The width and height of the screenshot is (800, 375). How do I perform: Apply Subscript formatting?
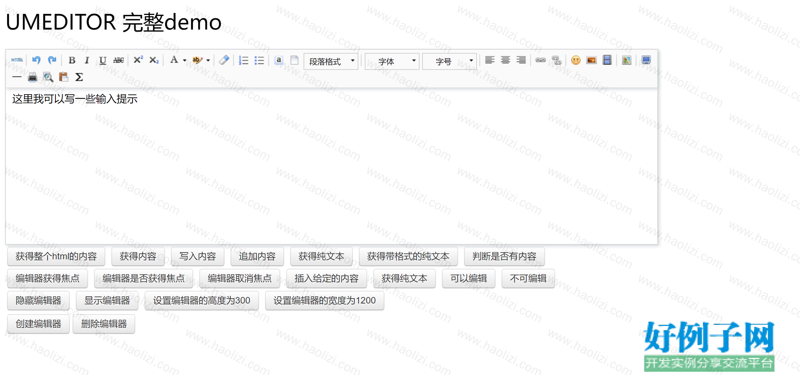click(x=154, y=60)
